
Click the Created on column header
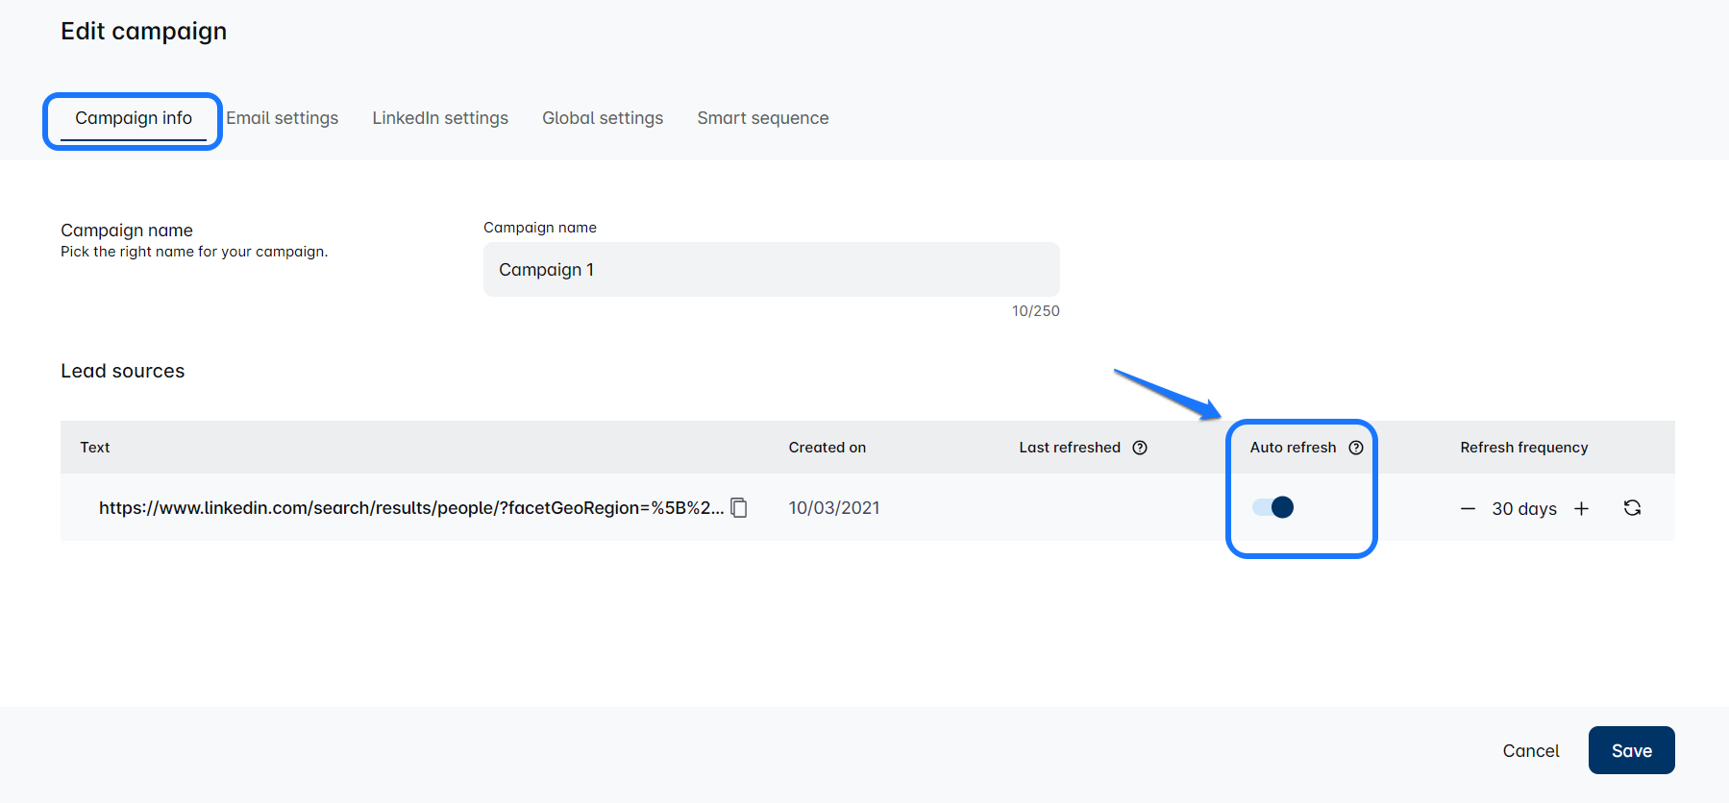[x=827, y=448]
